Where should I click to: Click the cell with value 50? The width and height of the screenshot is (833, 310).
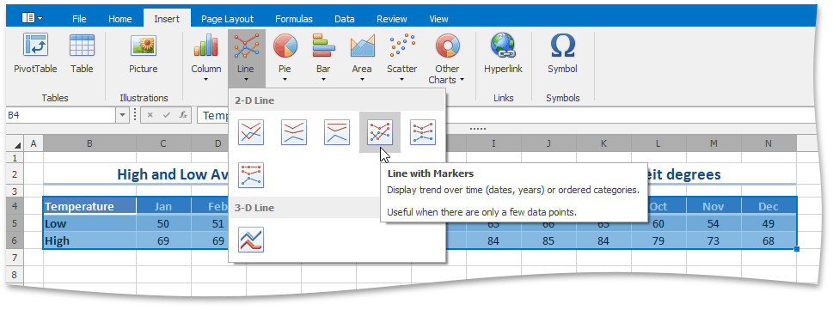coord(163,223)
